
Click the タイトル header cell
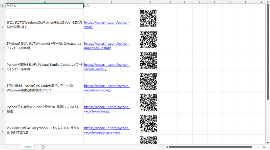(45, 6)
